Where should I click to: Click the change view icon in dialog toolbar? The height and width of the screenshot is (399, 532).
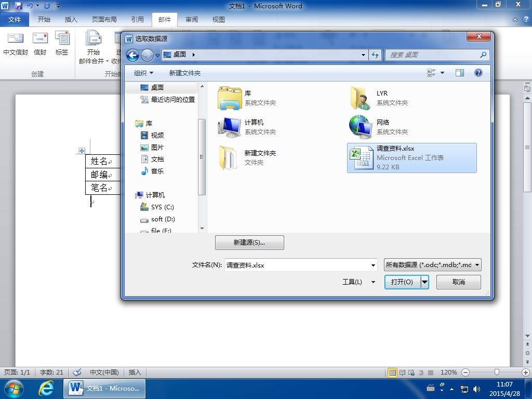[x=431, y=73]
